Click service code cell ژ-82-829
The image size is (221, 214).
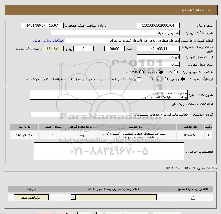(x=190, y=135)
